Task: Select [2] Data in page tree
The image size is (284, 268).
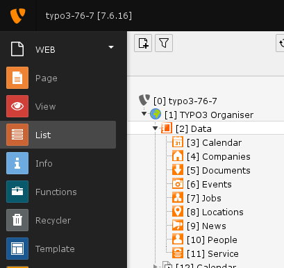Action: coord(194,128)
